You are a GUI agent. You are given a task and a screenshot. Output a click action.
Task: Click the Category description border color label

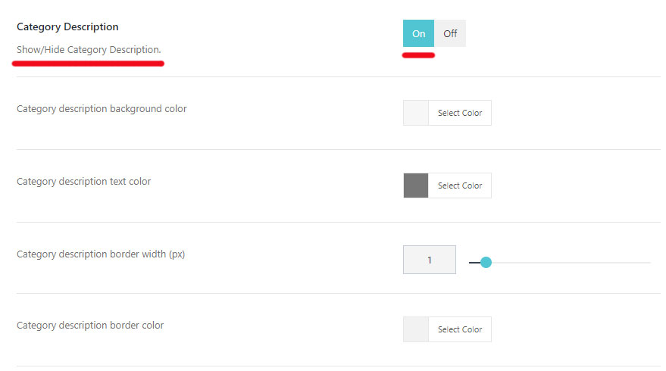pyautogui.click(x=90, y=325)
